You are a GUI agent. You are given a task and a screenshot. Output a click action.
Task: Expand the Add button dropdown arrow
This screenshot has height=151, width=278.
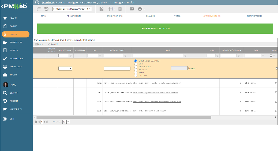click(114, 9)
